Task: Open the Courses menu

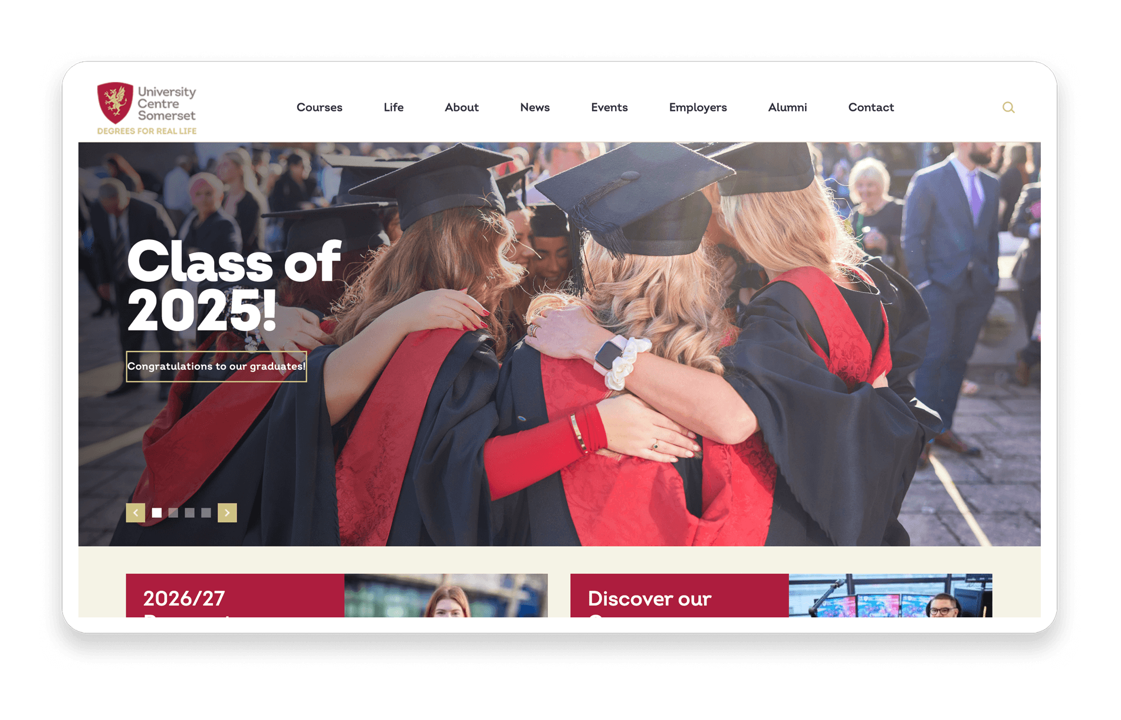Action: 320,107
